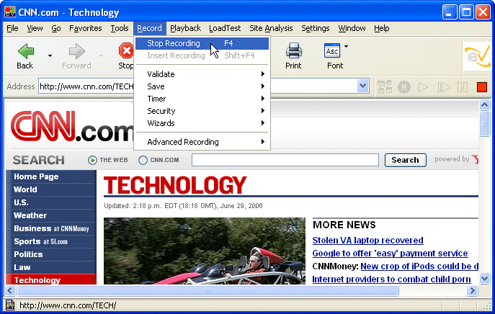This screenshot has width=495, height=314.
Task: Click the eValid logo in toolbar
Action: pos(477,56)
